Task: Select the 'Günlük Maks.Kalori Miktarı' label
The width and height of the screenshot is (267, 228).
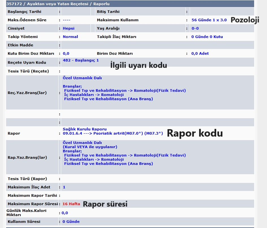Action: point(26,213)
